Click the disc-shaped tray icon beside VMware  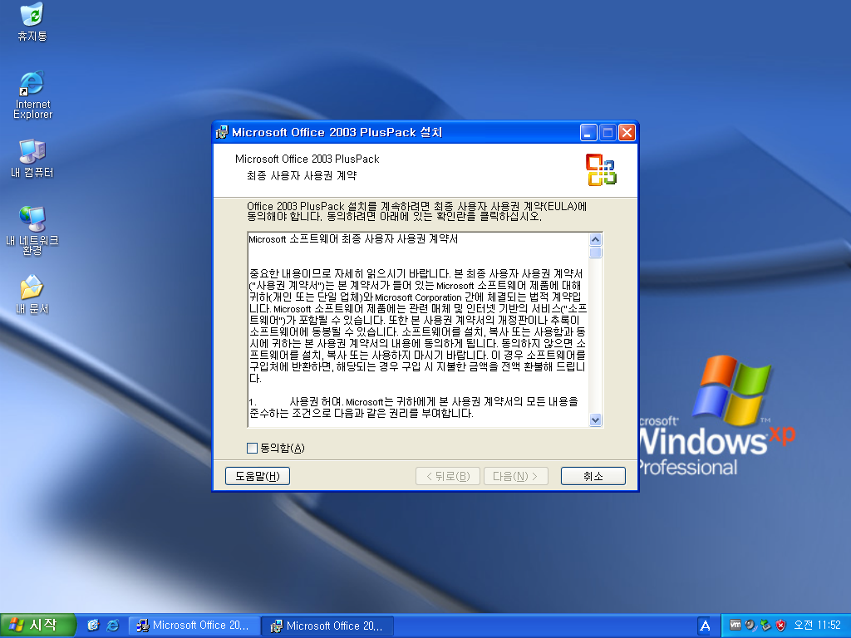pyautogui.click(x=750, y=626)
